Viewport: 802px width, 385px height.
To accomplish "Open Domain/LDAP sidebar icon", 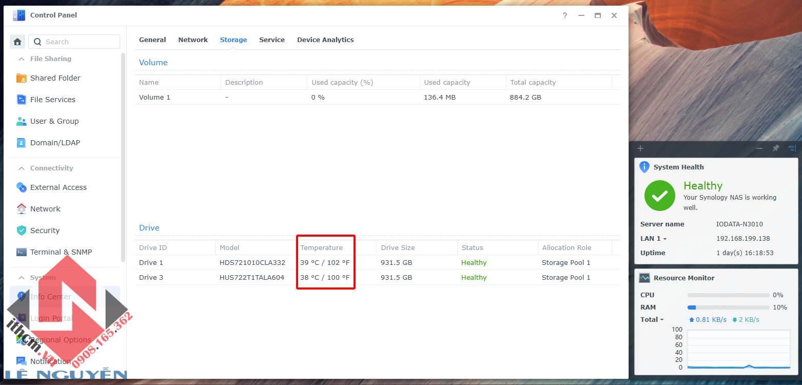I will (22, 143).
